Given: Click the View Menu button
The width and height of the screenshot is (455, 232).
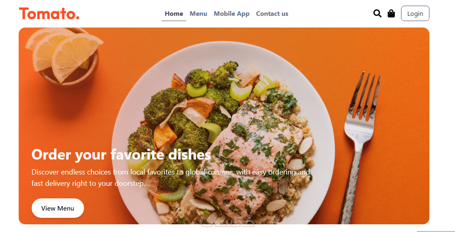Looking at the screenshot, I should [x=58, y=208].
